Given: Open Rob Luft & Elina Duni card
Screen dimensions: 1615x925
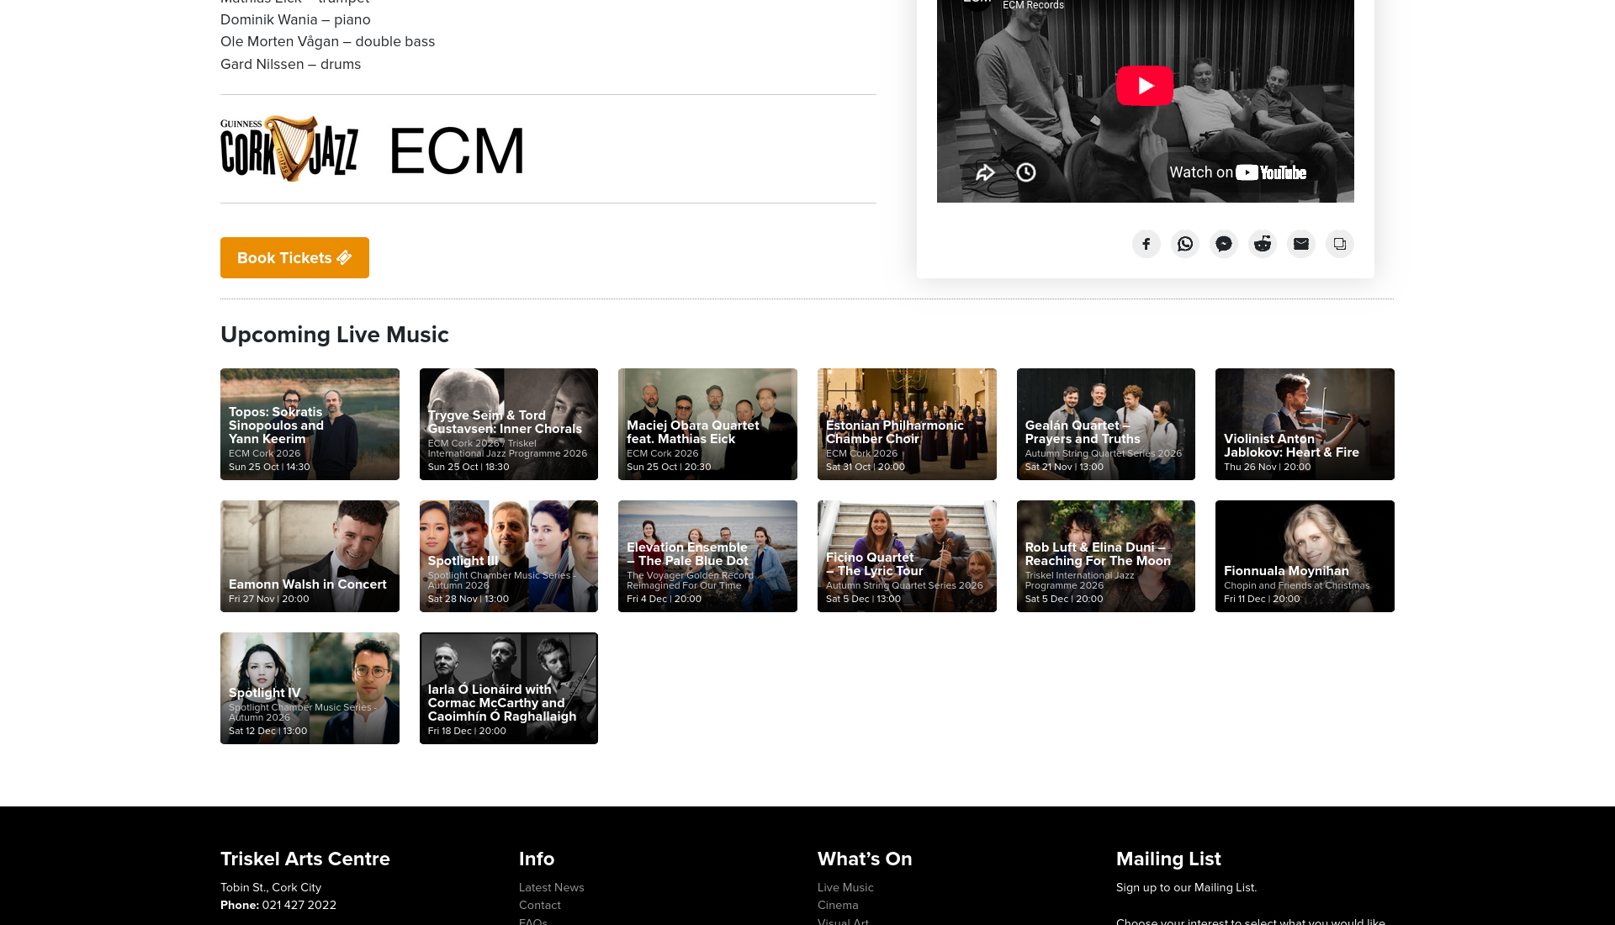Looking at the screenshot, I should (1106, 556).
